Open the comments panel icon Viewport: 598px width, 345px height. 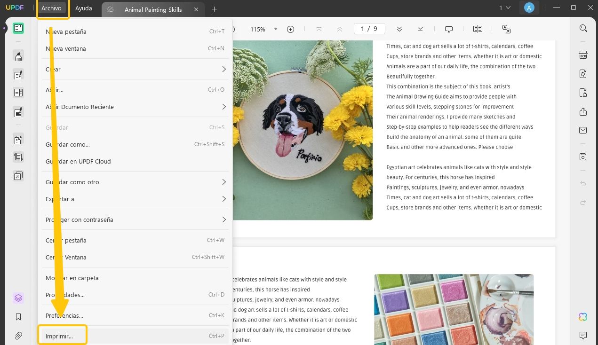(583, 336)
